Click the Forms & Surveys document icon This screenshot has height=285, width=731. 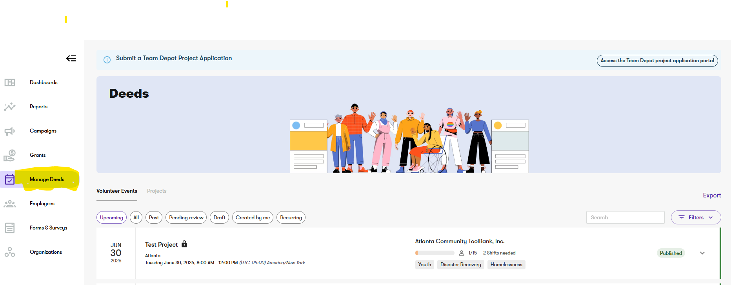tap(10, 228)
